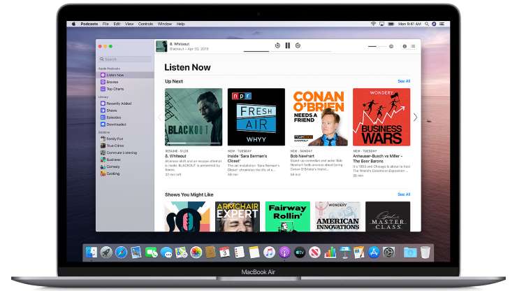Open the Business Wars artwork

381,117
